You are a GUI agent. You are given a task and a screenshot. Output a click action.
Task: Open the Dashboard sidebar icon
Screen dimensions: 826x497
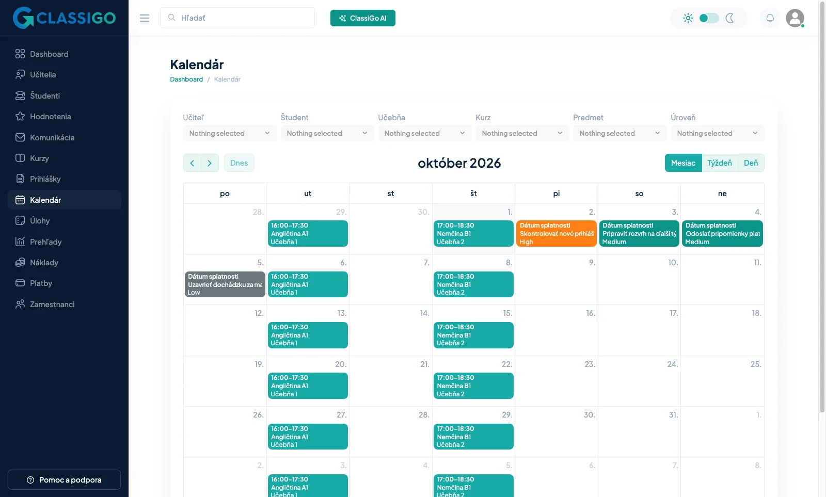(x=20, y=54)
